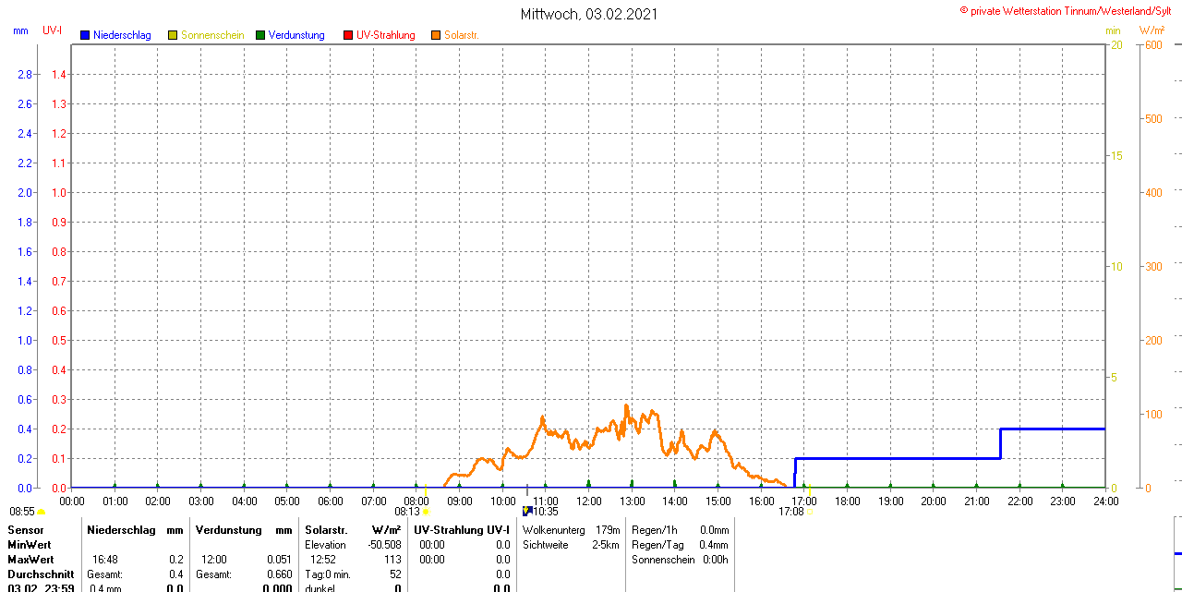1182x592 pixels.
Task: Select the Verdunstung legend label
Action: point(296,35)
